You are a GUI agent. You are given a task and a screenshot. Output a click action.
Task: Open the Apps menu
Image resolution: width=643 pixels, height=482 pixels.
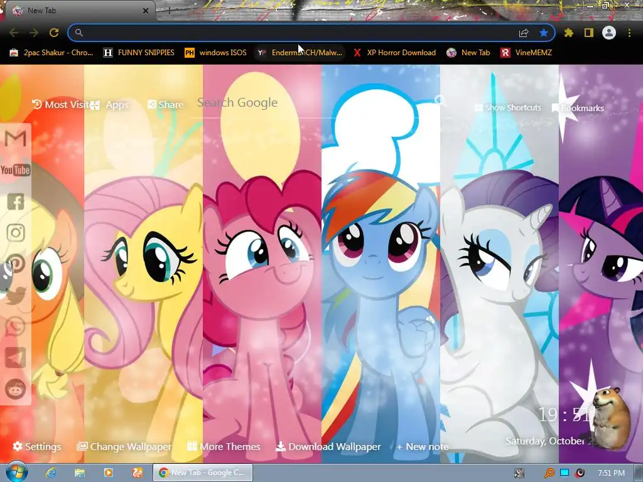(x=109, y=105)
